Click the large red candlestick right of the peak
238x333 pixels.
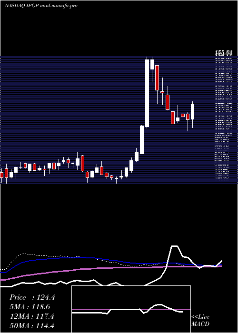(157, 78)
